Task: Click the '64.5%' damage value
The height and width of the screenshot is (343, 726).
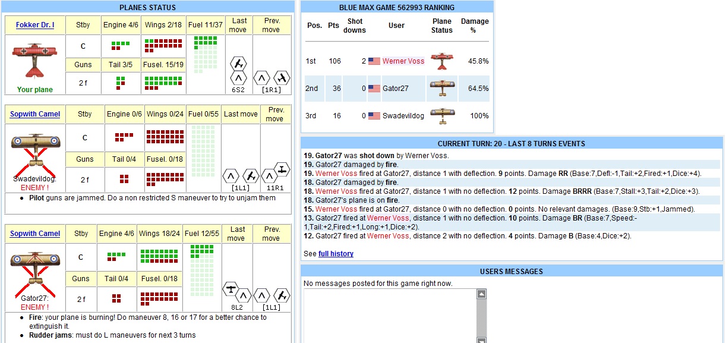Action: pyautogui.click(x=478, y=89)
